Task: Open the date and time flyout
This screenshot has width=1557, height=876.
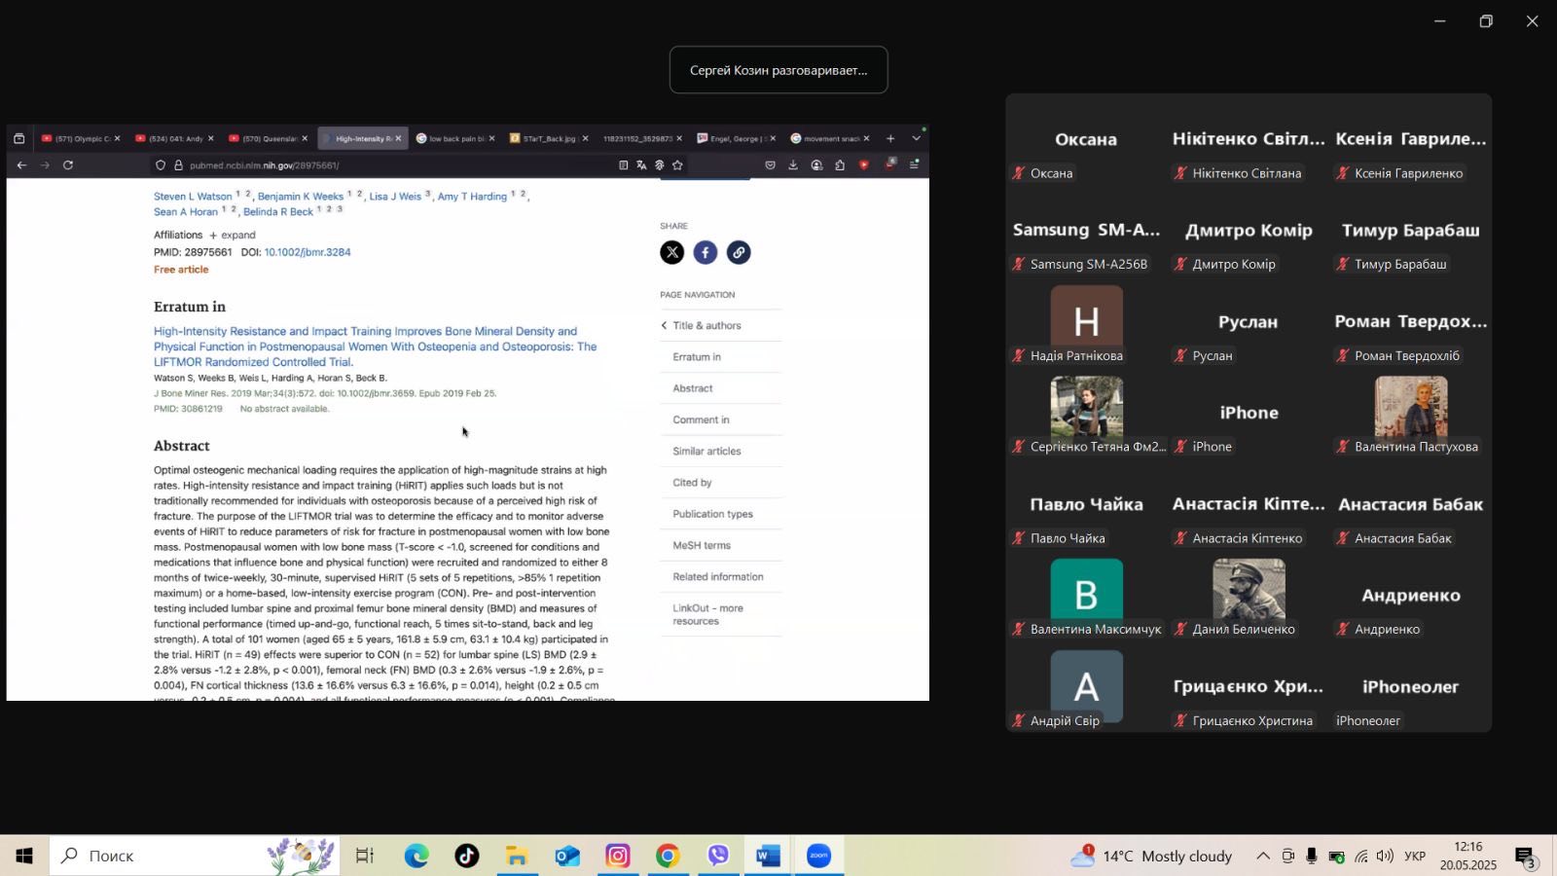Action: 1468,856
